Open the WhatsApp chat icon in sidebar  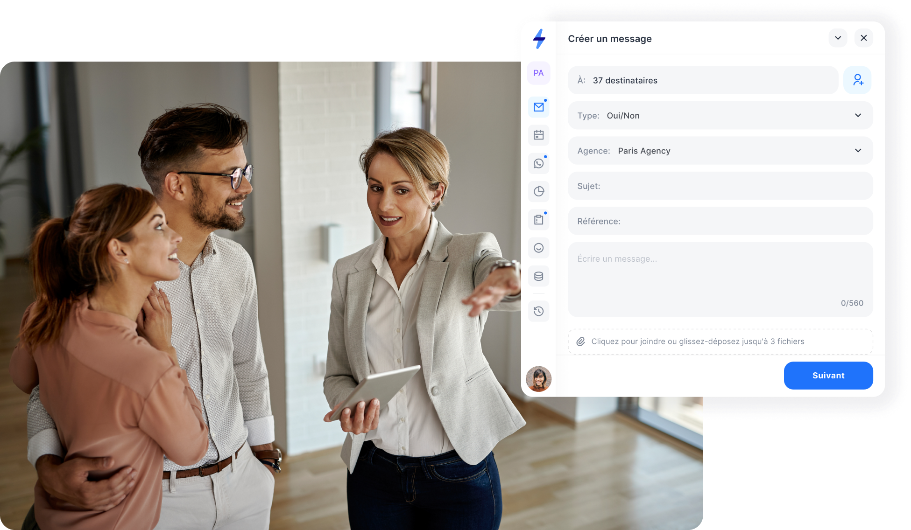[x=538, y=163]
